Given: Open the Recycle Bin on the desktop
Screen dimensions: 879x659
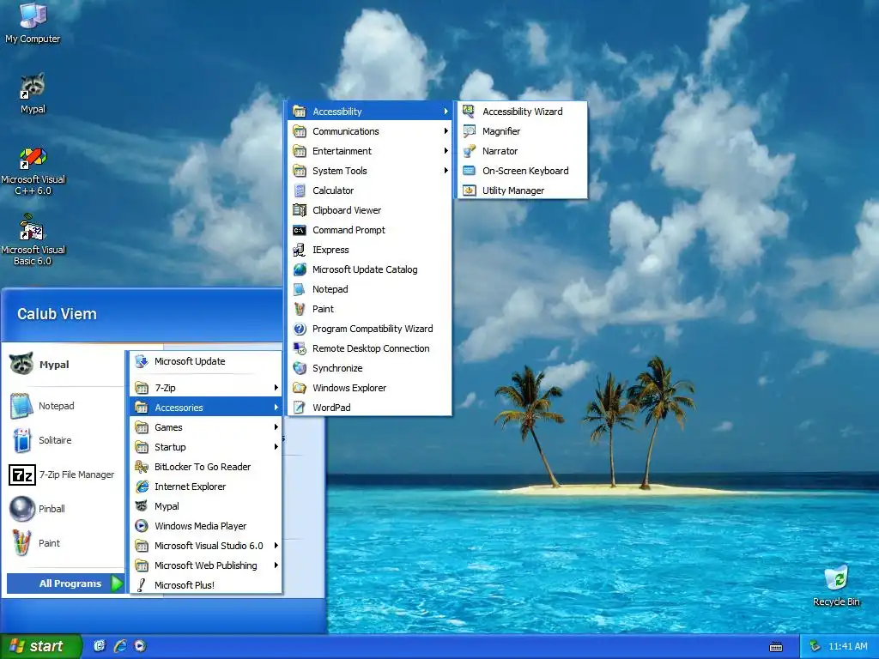Looking at the screenshot, I should tap(836, 586).
